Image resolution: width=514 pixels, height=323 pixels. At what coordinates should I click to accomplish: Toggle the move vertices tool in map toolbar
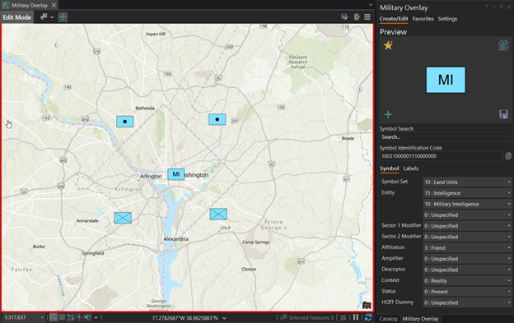(63, 17)
